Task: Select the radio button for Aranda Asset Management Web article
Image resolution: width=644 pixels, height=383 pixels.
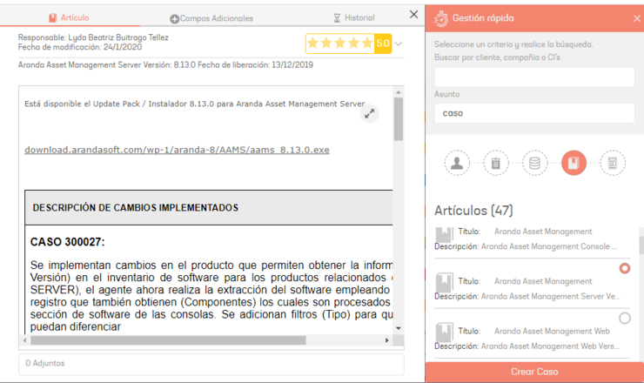Action: click(x=625, y=318)
